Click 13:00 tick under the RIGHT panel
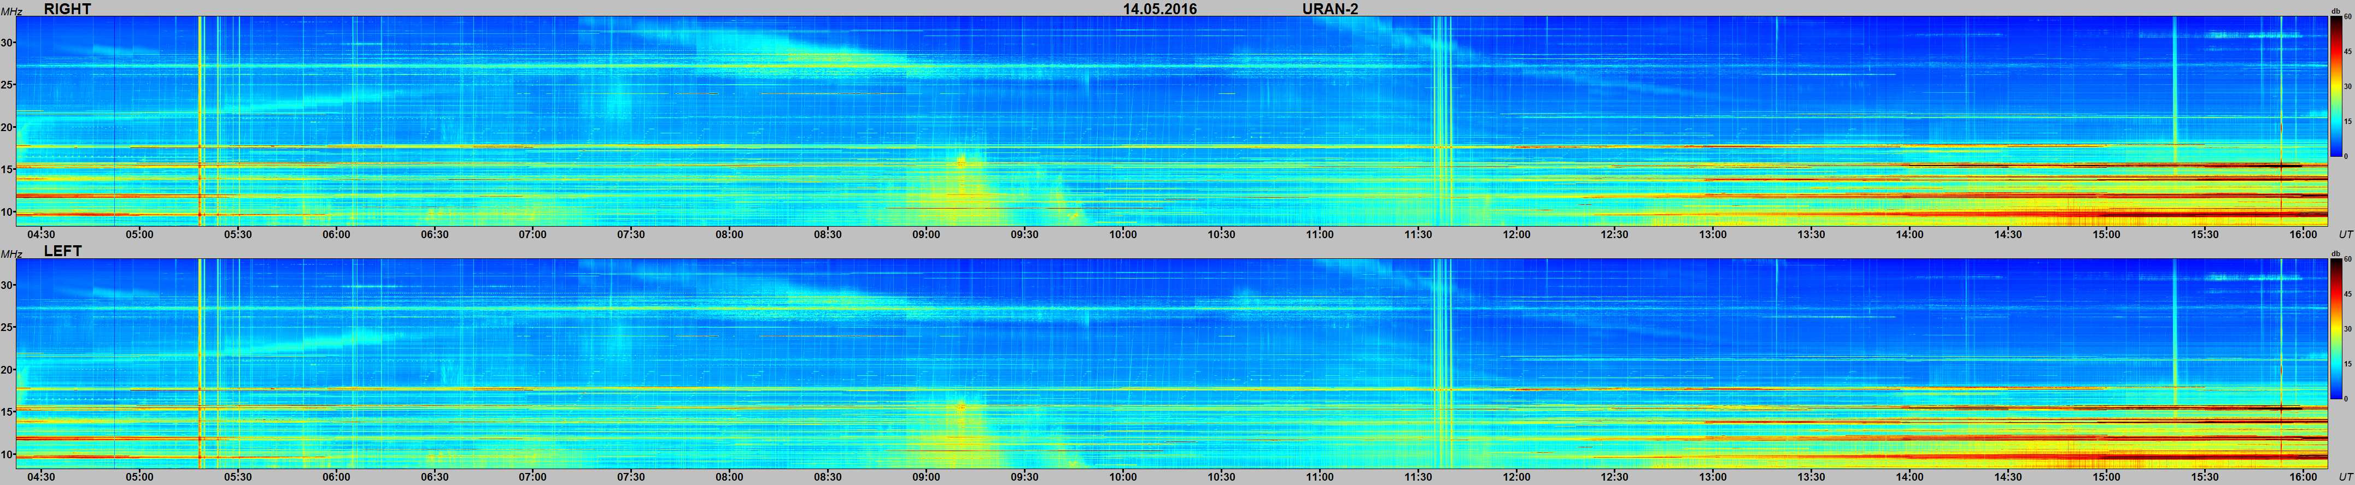Screen dimensions: 2355x485 coord(1713,235)
